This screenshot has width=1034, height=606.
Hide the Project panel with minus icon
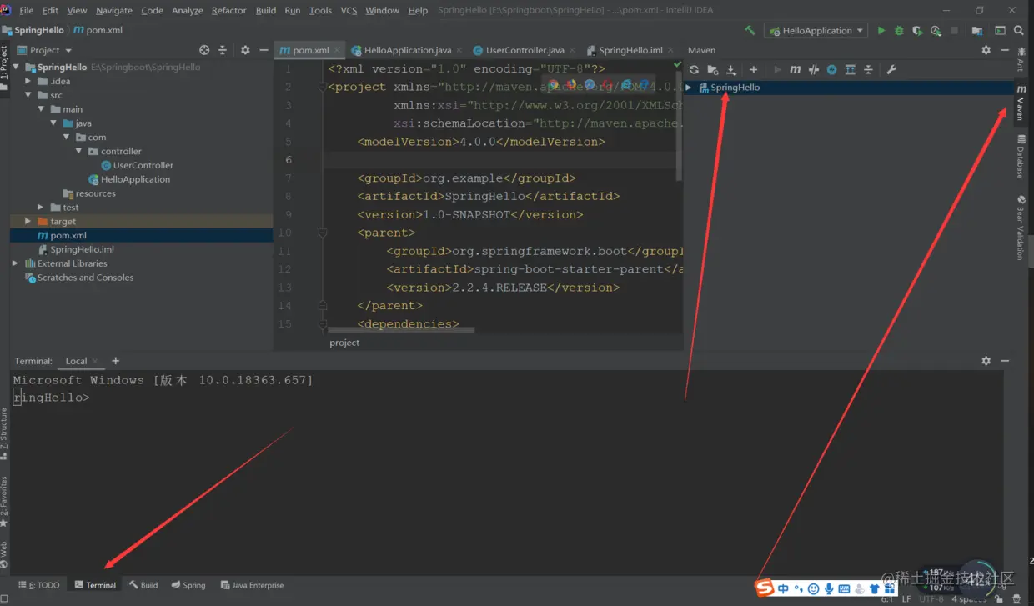pyautogui.click(x=264, y=50)
